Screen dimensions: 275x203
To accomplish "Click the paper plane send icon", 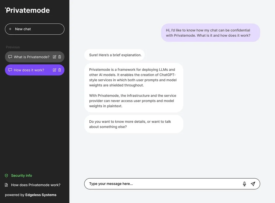I will tap(253, 184).
